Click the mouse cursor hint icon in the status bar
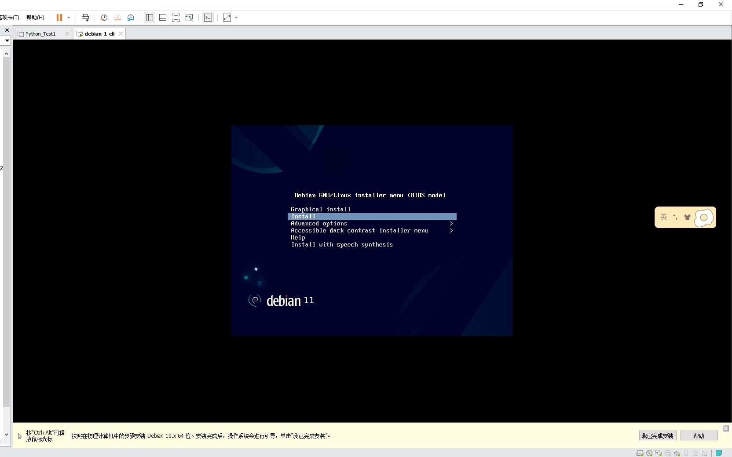The width and height of the screenshot is (732, 457). (x=20, y=436)
